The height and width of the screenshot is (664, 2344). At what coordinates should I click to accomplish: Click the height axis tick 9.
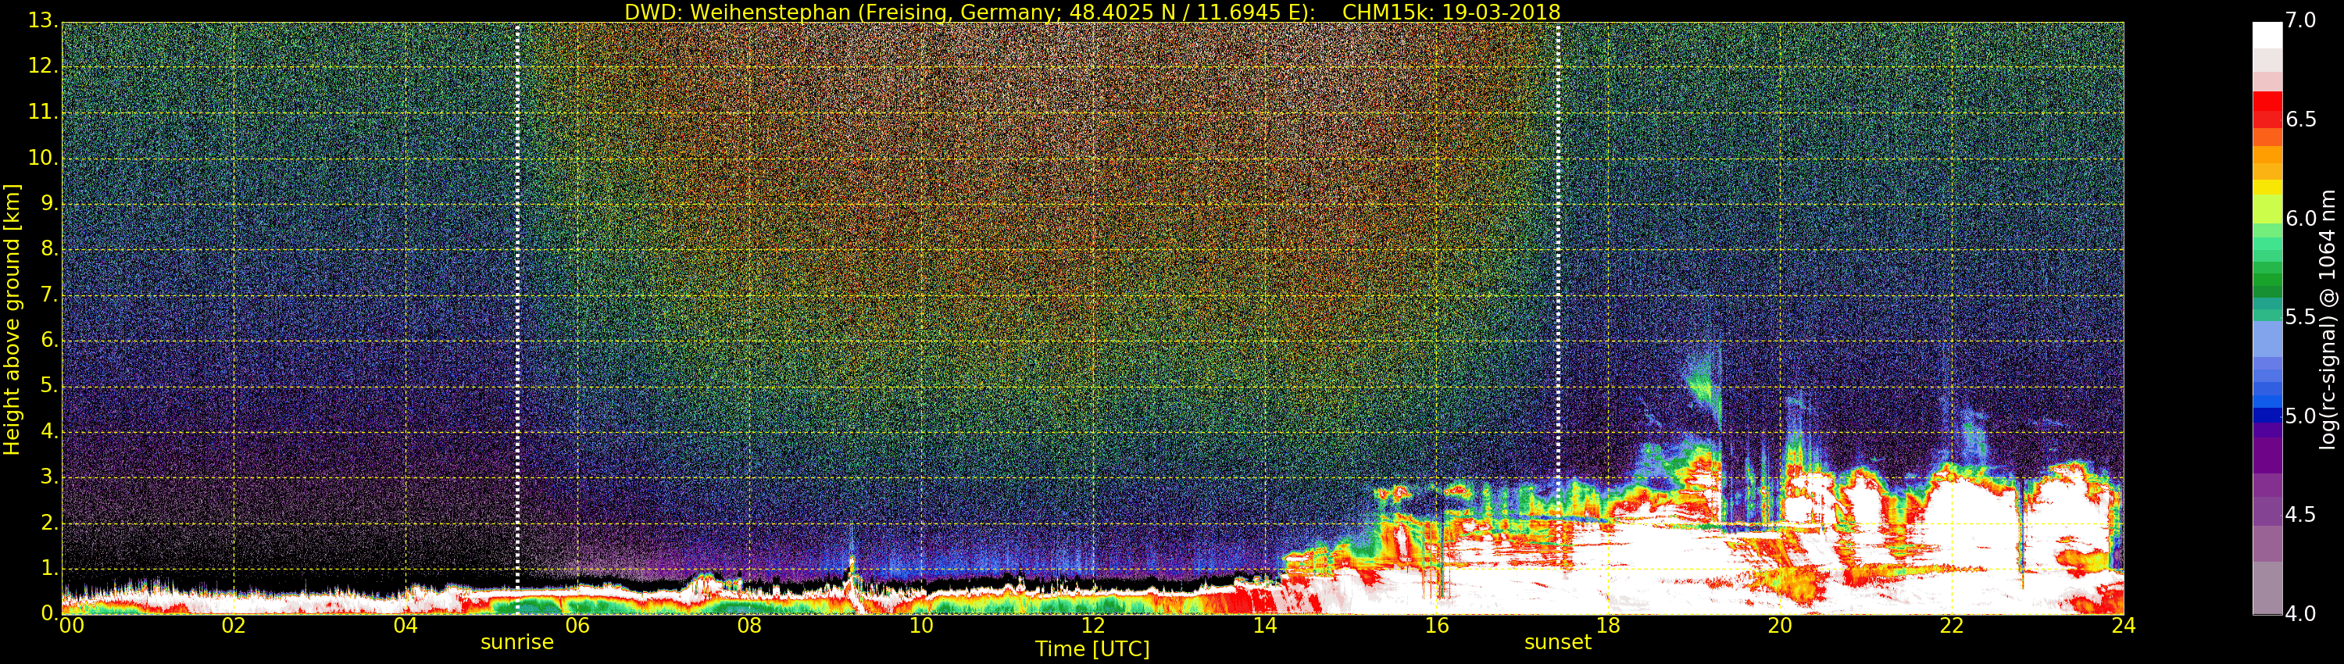click(48, 204)
